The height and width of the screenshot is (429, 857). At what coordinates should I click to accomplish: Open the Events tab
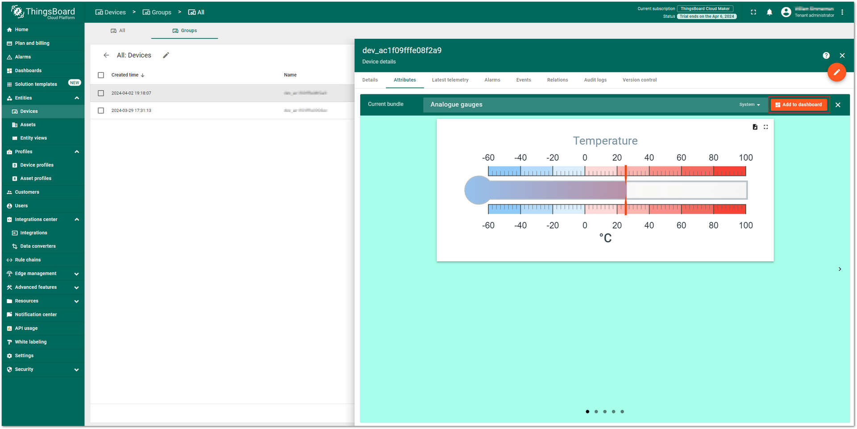point(524,80)
